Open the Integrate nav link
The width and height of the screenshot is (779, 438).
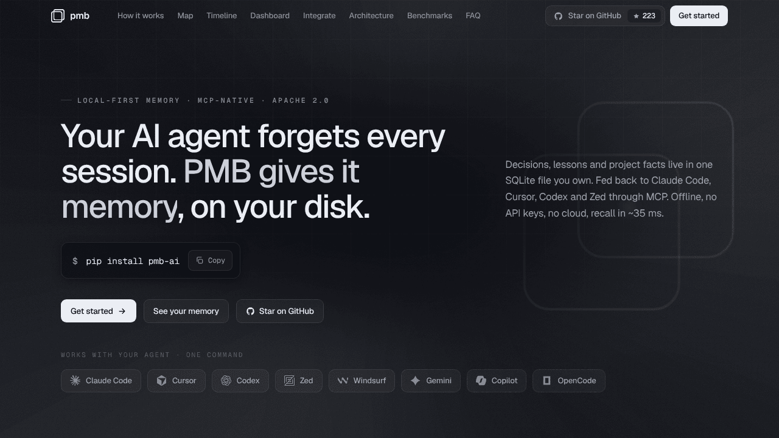click(x=320, y=16)
